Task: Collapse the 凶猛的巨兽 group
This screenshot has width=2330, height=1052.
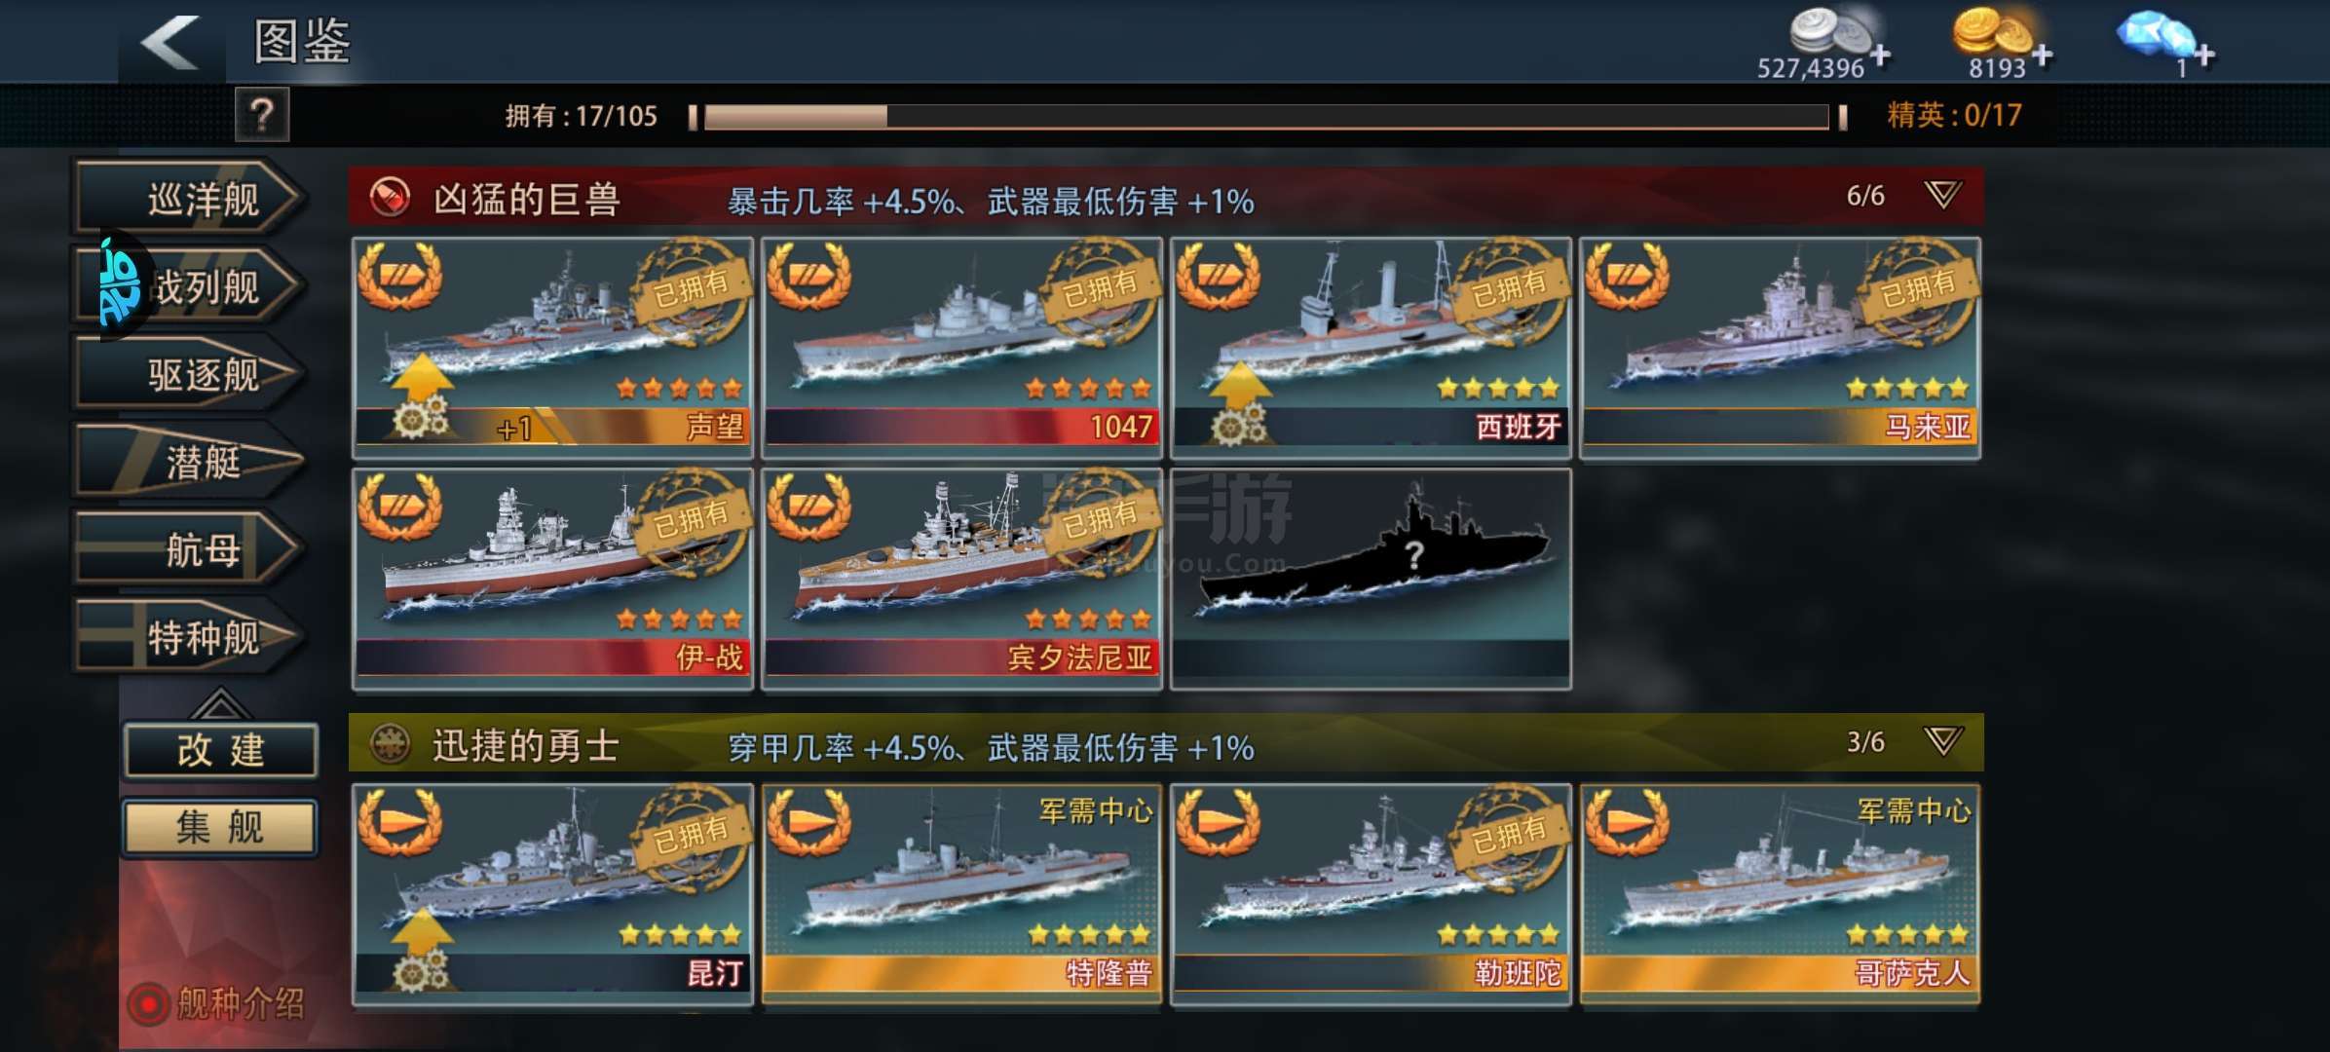Action: [1942, 195]
